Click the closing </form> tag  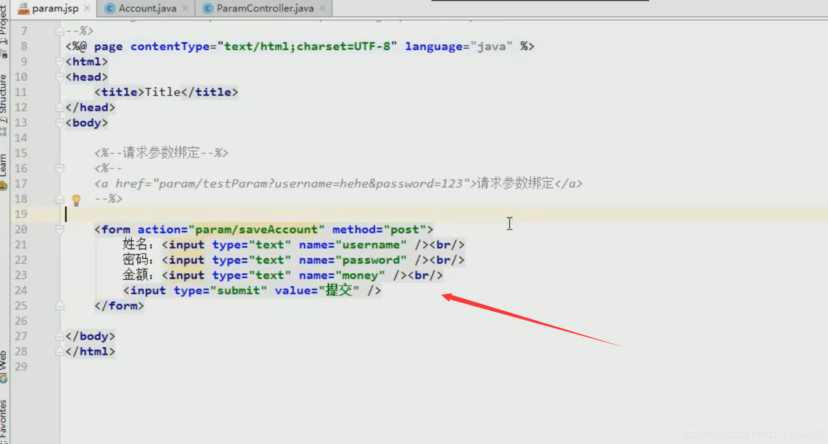click(119, 306)
